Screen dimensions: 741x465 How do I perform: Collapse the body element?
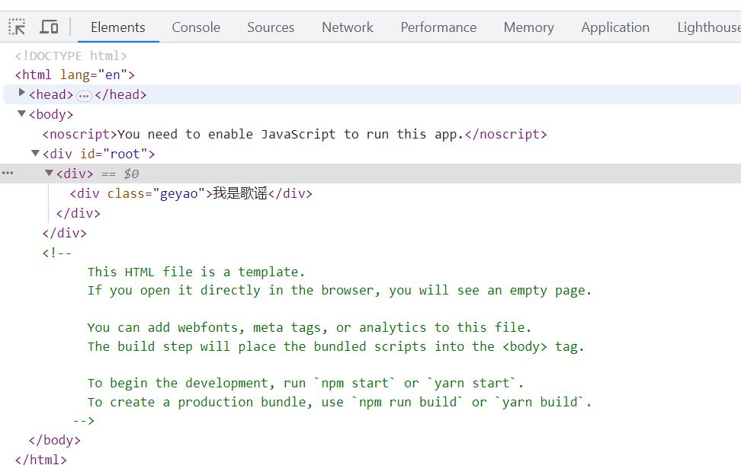click(x=21, y=113)
